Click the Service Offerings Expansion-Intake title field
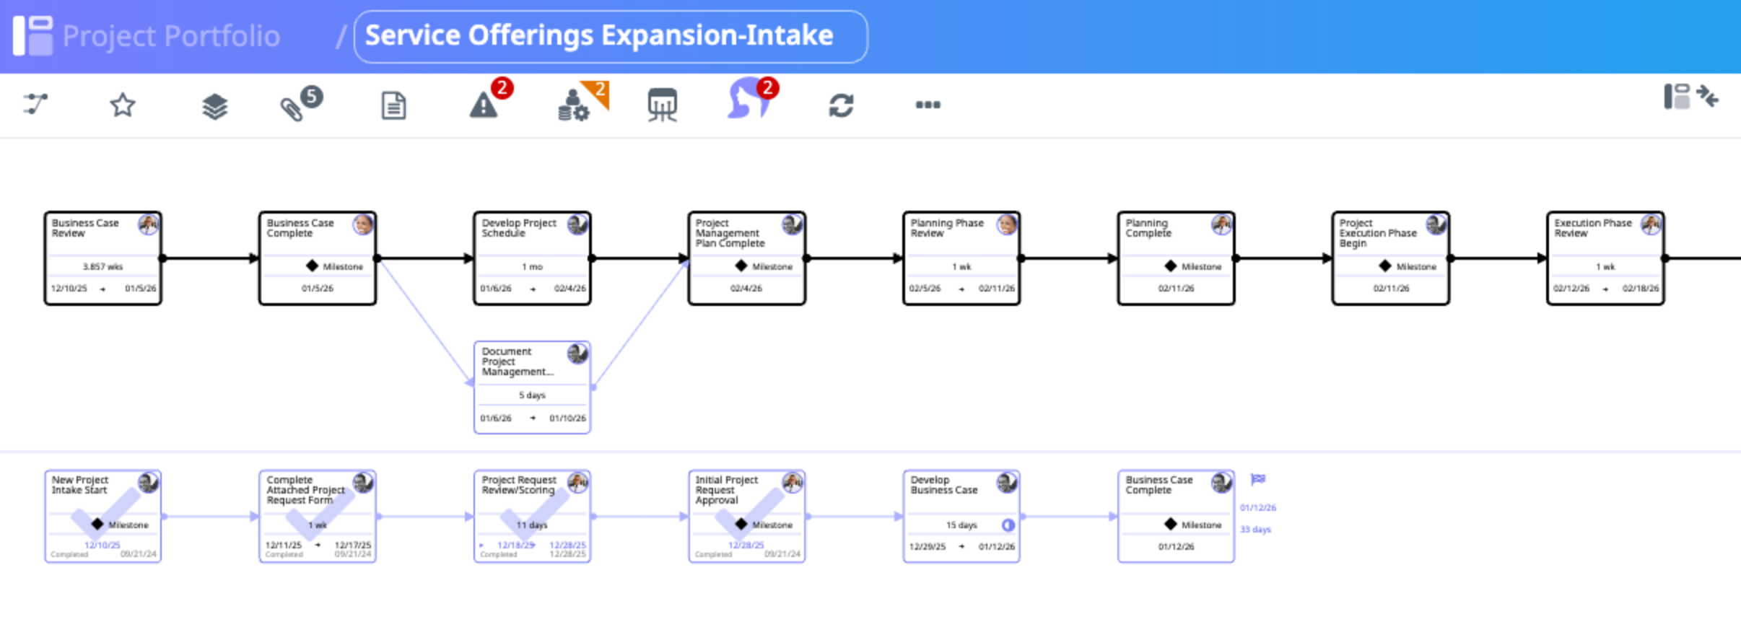Viewport: 1741px width, 622px height. click(x=610, y=36)
